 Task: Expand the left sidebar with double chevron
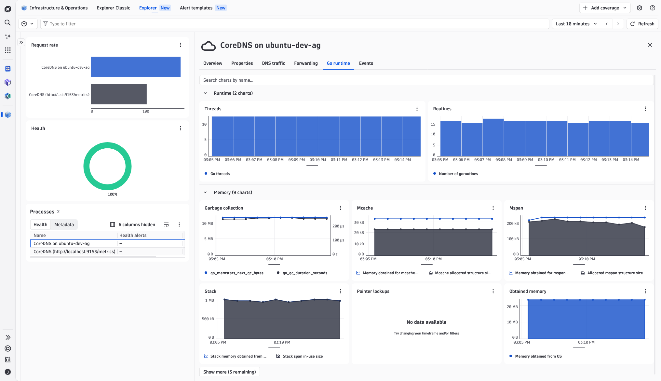point(8,337)
